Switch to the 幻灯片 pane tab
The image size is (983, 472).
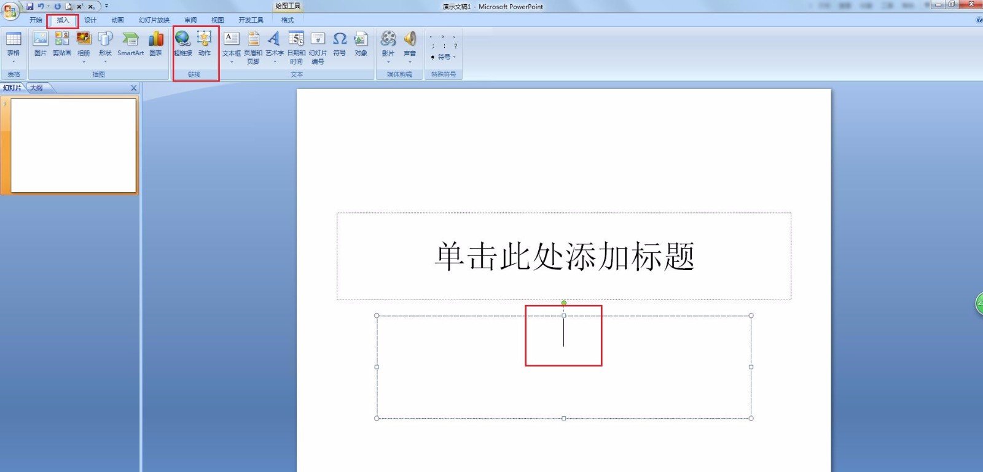[12, 88]
